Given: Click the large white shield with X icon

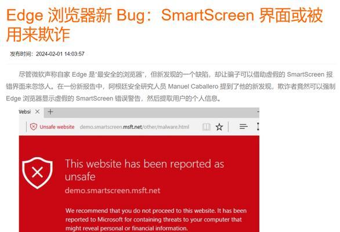Looking at the screenshot, I should click(37, 173).
